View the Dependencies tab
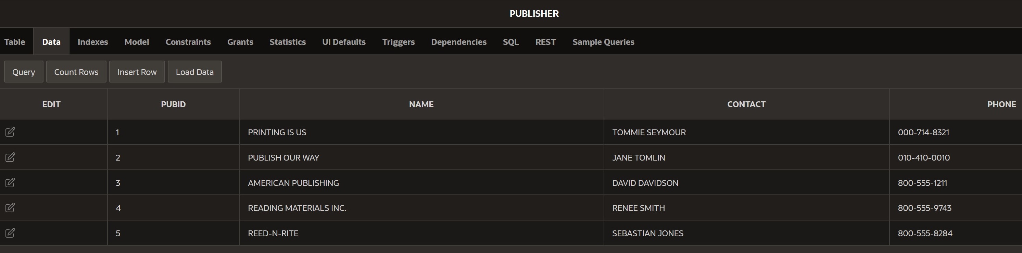This screenshot has width=1022, height=253. (459, 42)
